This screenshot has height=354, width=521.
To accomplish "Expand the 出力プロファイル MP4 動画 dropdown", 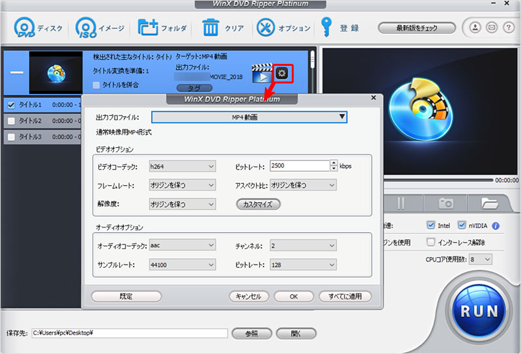I will click(249, 117).
